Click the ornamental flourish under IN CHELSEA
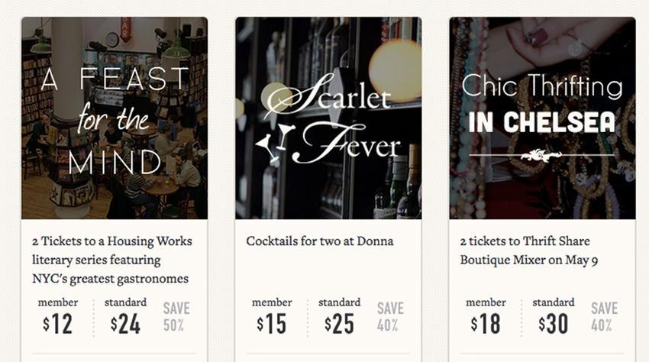The image size is (649, 362). click(x=541, y=156)
